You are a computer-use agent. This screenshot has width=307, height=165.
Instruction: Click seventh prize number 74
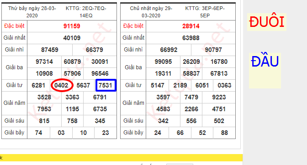pos(38,133)
